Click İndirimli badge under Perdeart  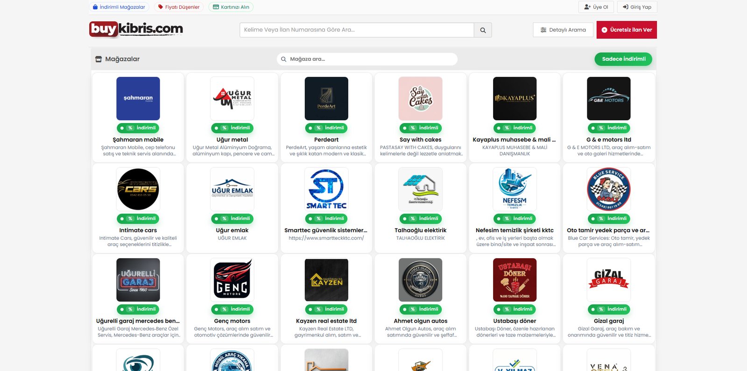pyautogui.click(x=326, y=128)
